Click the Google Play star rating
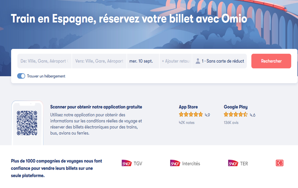 point(236,114)
